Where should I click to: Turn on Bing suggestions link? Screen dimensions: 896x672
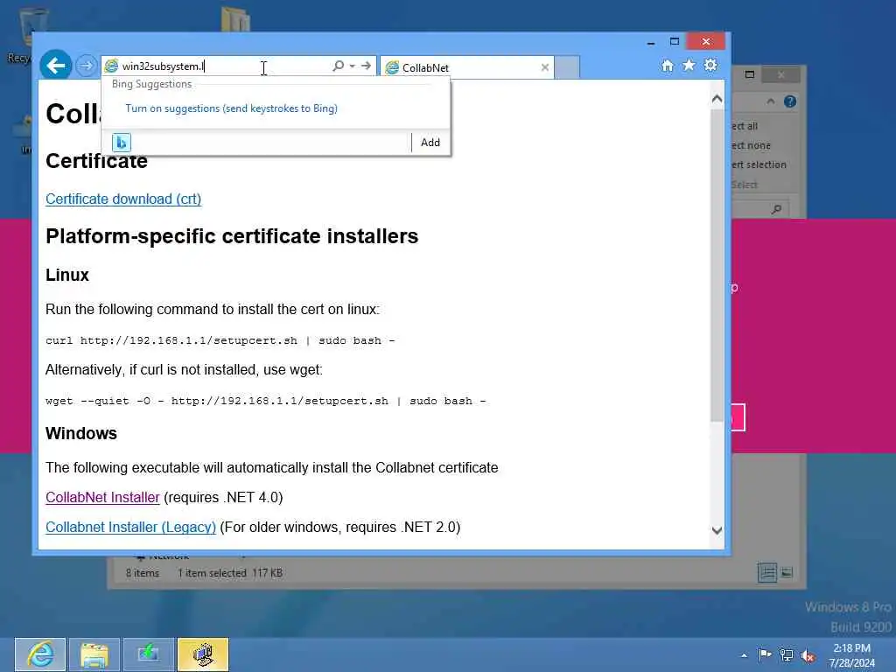click(231, 108)
